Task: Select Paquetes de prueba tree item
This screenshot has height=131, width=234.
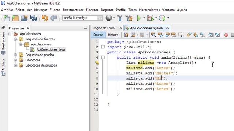Action: pyautogui.click(x=39, y=55)
